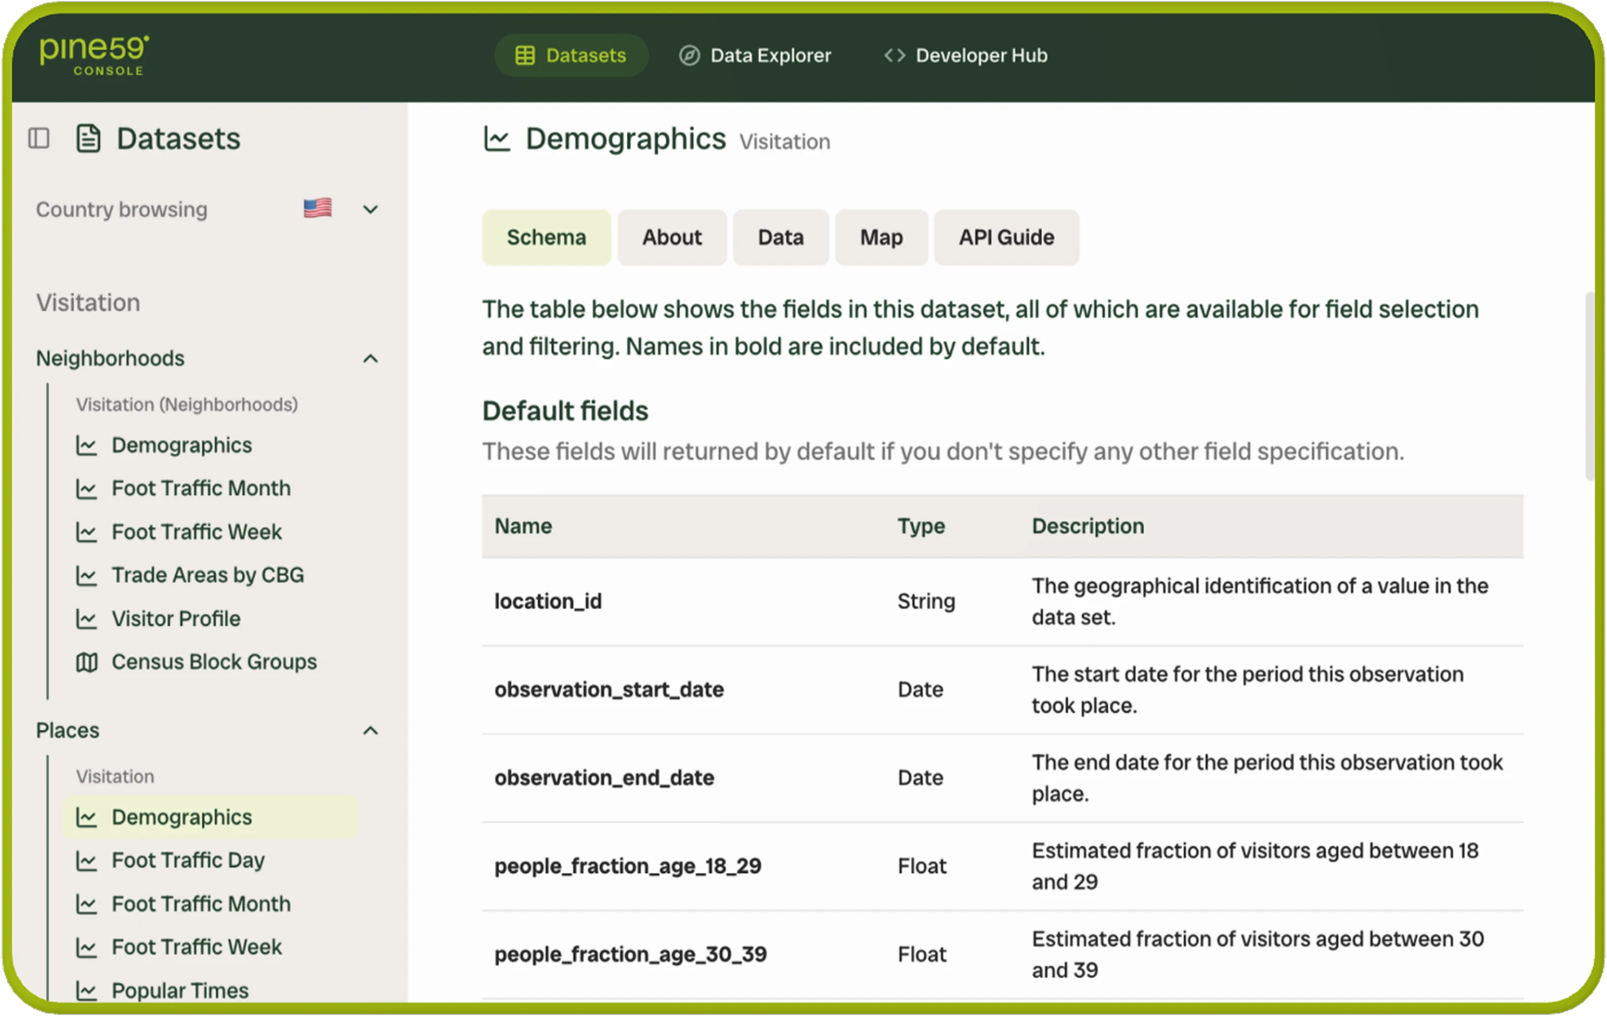
Task: Click the main content vertical scrollbar
Action: click(x=1590, y=386)
